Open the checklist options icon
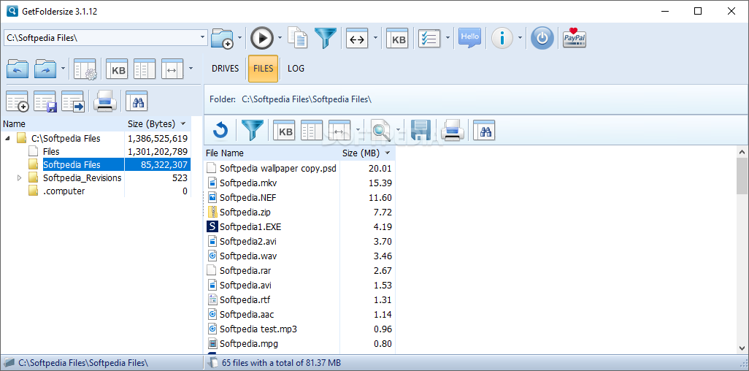 click(x=429, y=39)
